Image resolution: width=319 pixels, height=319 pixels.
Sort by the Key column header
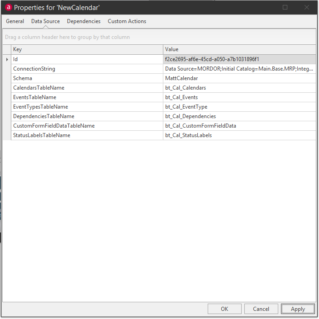pos(87,49)
